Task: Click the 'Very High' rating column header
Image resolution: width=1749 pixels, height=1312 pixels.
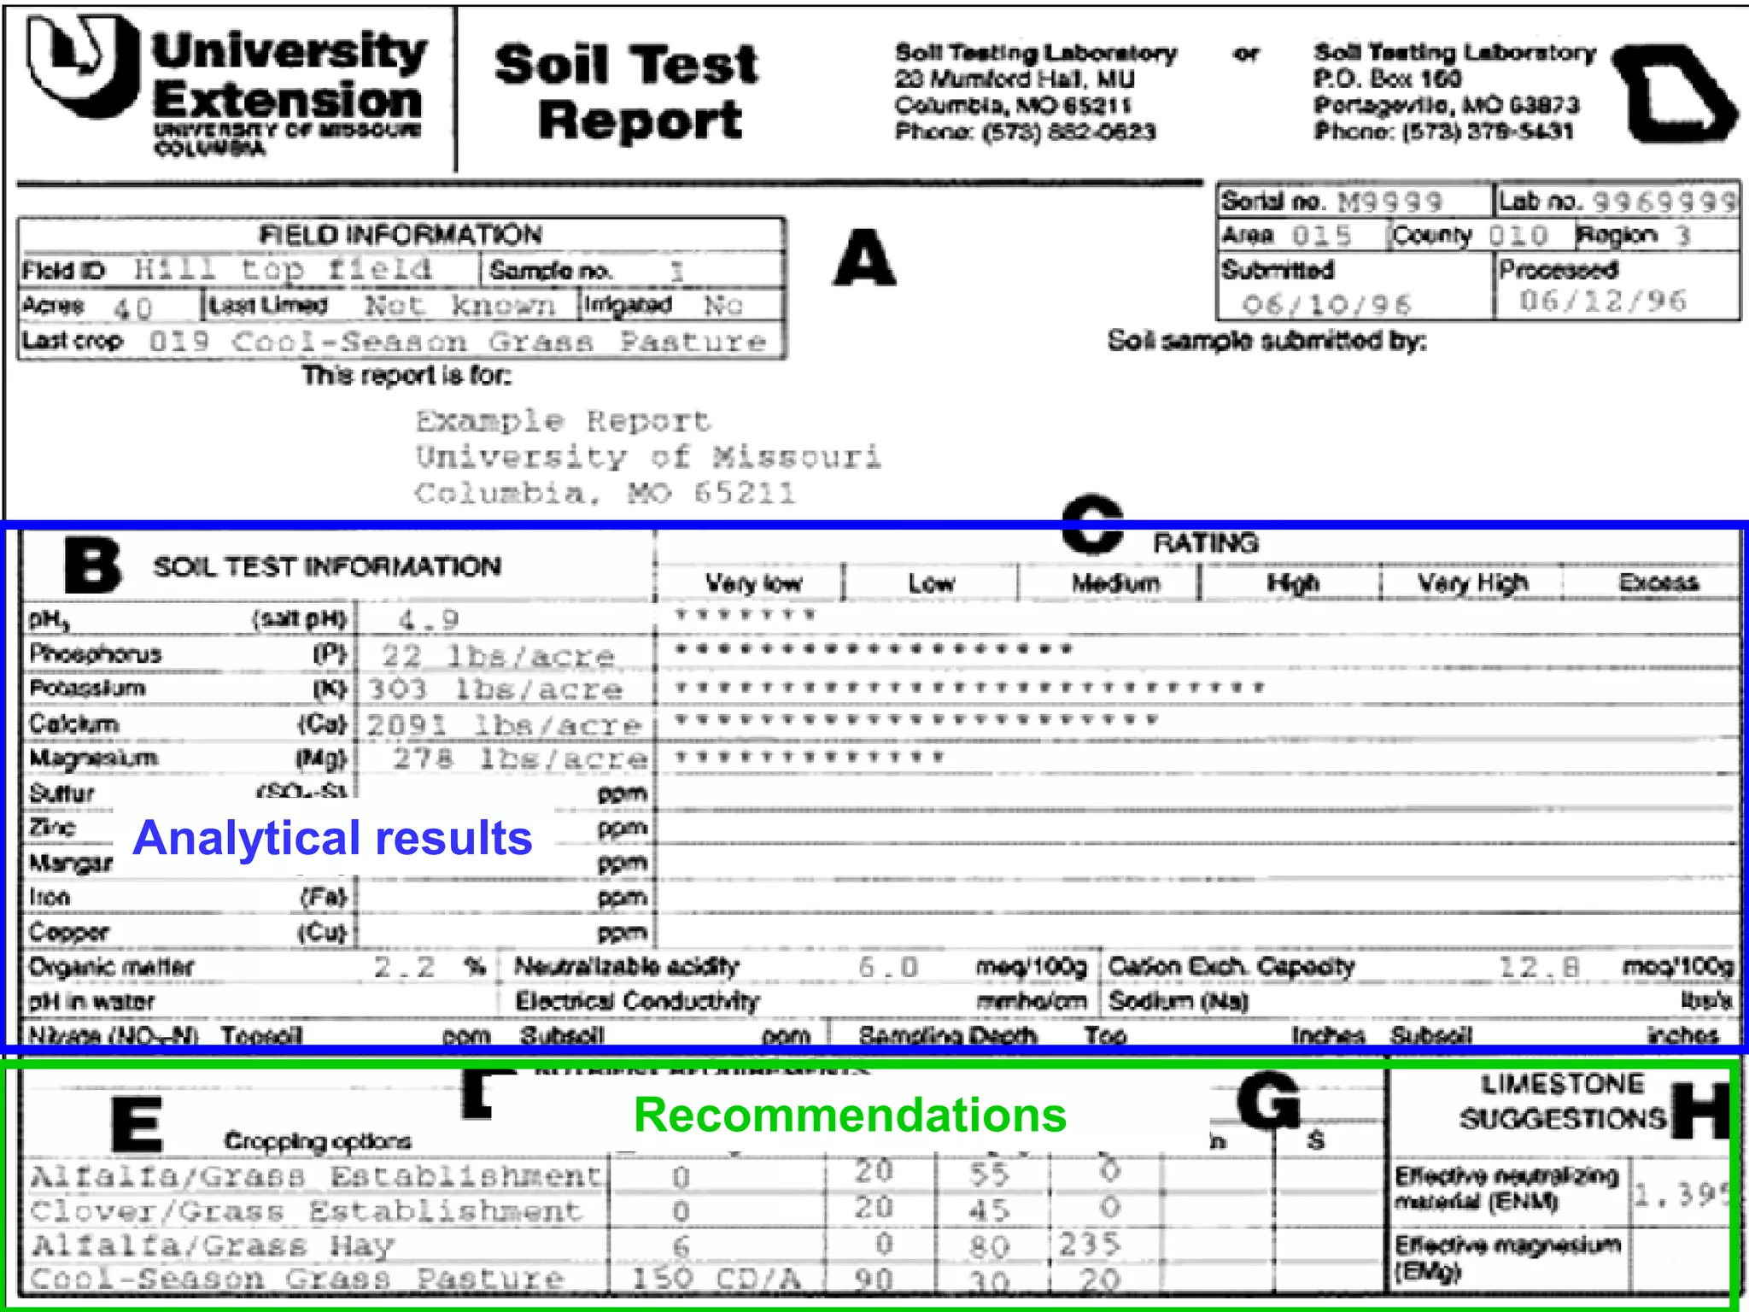Action: pyautogui.click(x=1472, y=583)
